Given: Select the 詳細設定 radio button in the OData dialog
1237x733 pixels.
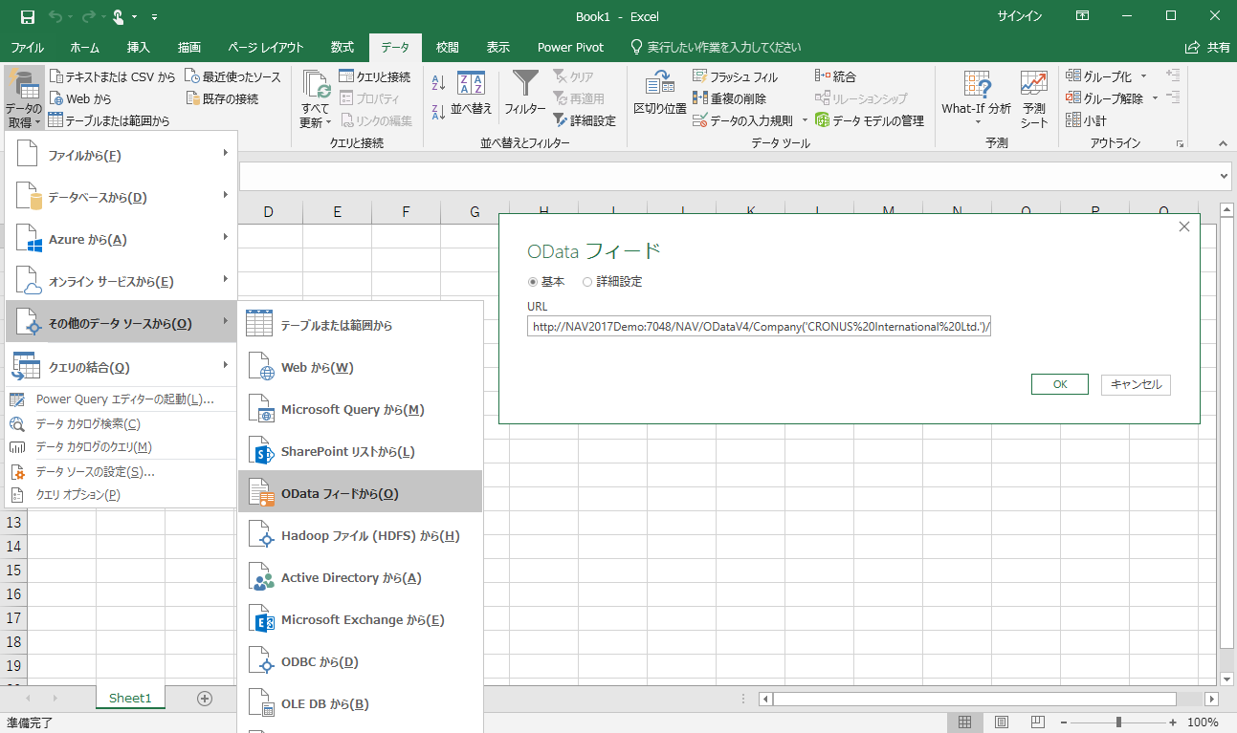Looking at the screenshot, I should pyautogui.click(x=587, y=282).
